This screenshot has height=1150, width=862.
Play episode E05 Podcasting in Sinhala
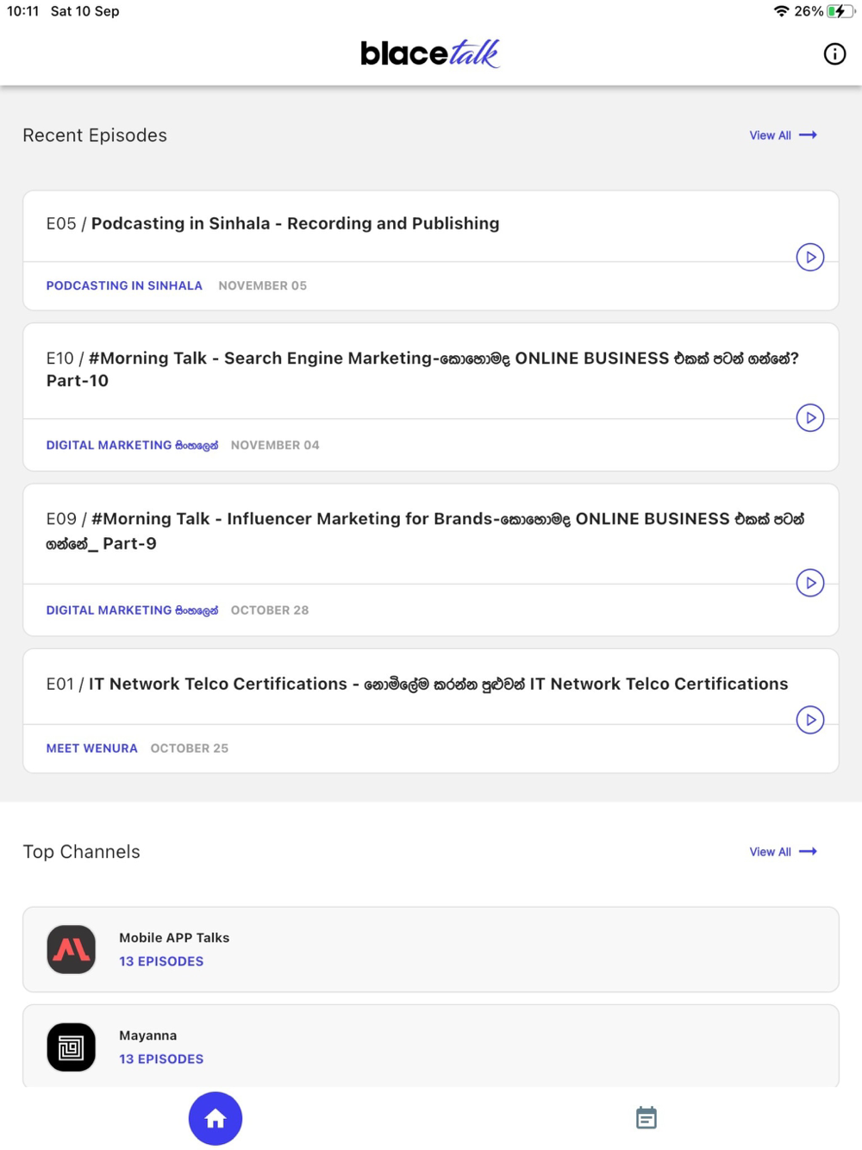pos(809,257)
